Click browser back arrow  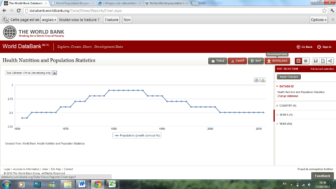pos(5,10)
